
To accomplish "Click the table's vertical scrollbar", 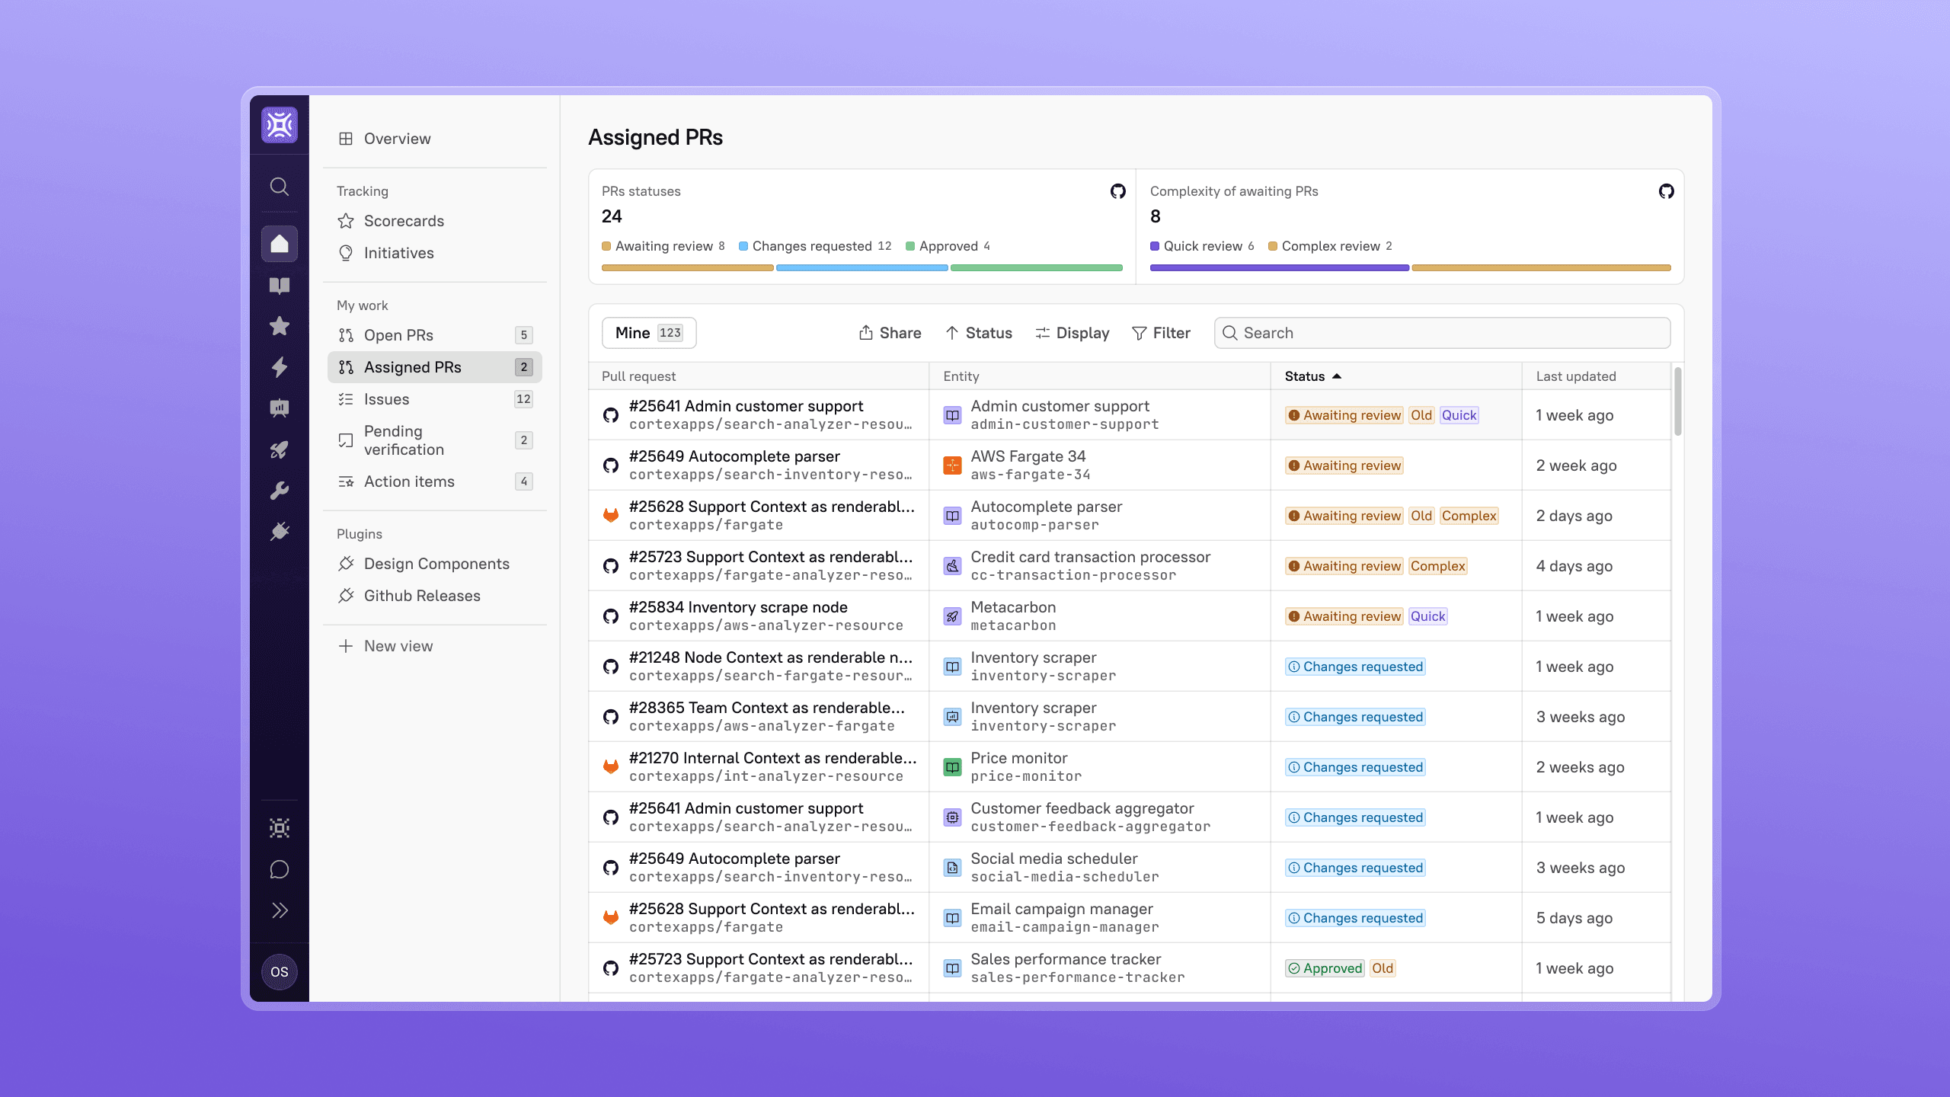I will tap(1677, 402).
